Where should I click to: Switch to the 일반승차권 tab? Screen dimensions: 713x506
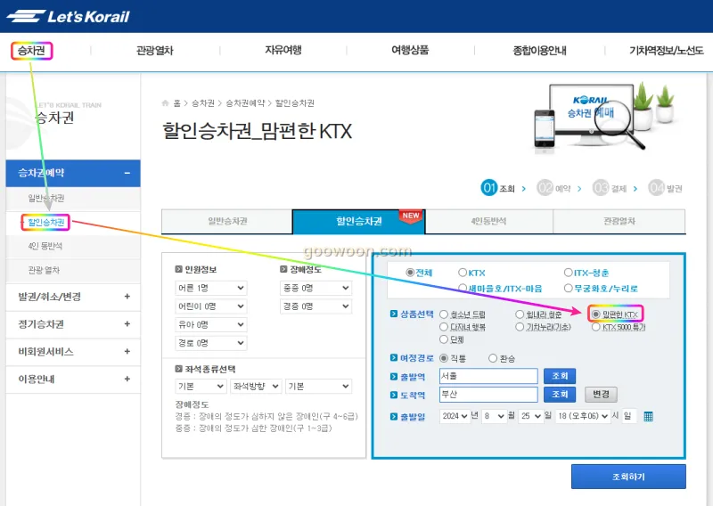[227, 222]
